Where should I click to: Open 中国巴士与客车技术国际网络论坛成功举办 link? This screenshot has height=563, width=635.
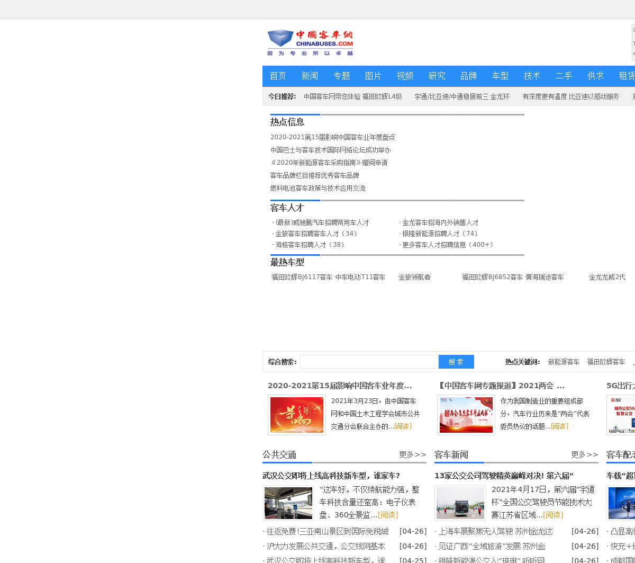point(331,150)
